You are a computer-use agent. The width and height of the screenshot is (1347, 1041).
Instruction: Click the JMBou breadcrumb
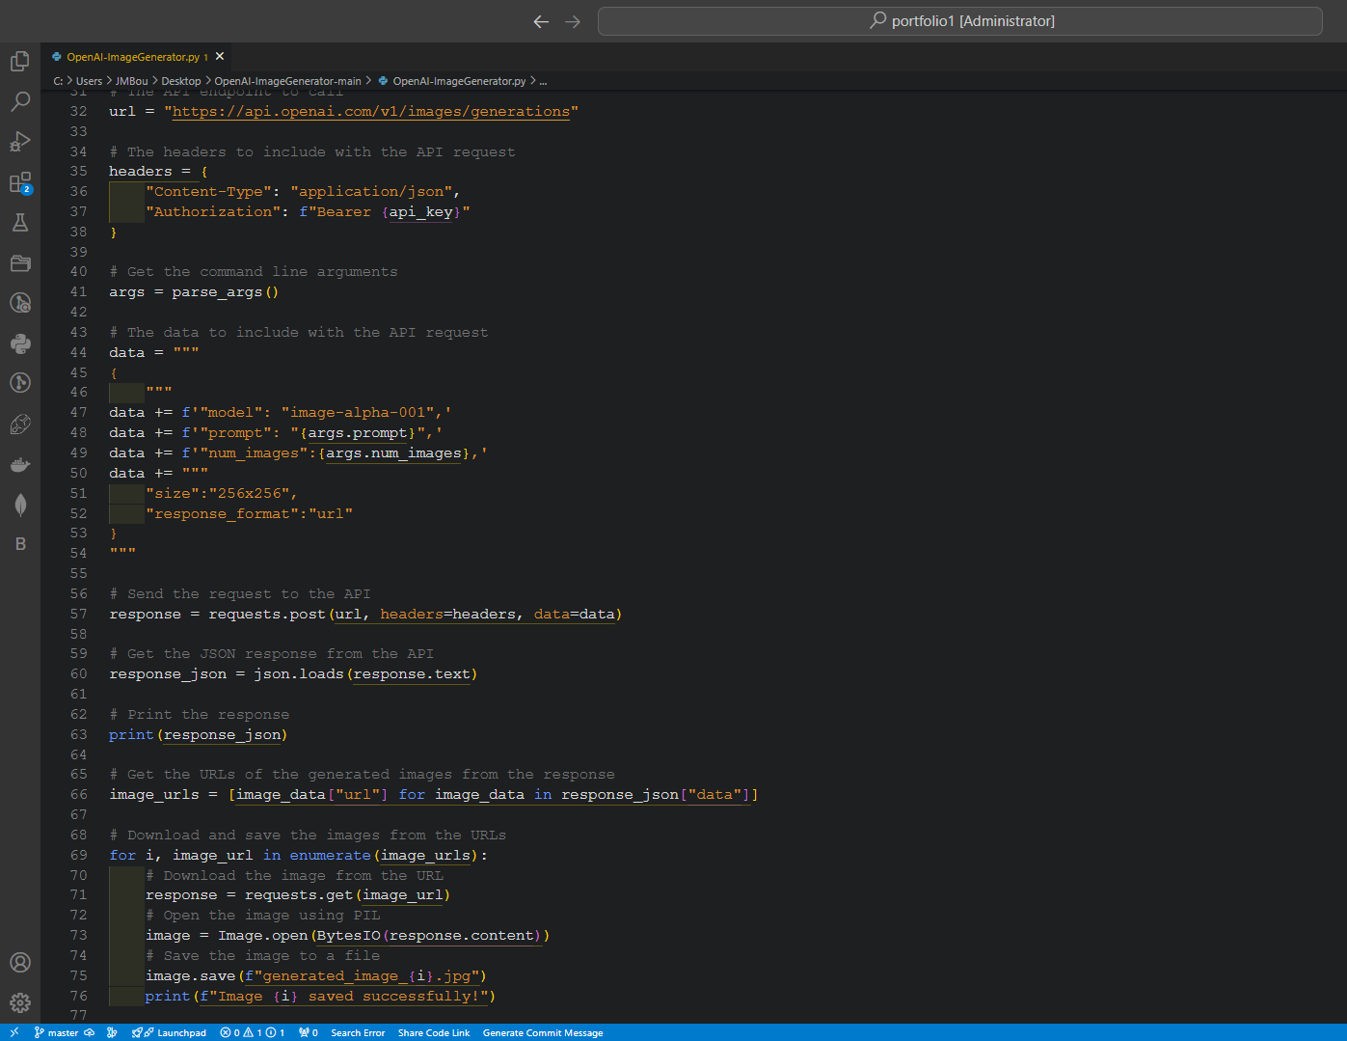click(x=132, y=81)
